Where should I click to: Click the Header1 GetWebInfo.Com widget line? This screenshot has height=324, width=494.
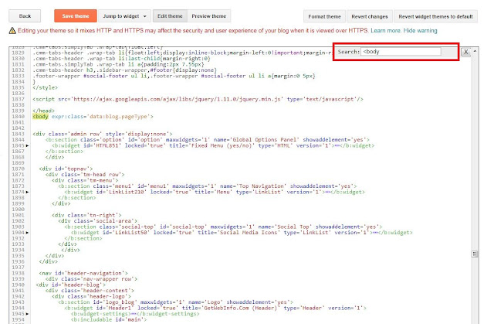coord(215,308)
